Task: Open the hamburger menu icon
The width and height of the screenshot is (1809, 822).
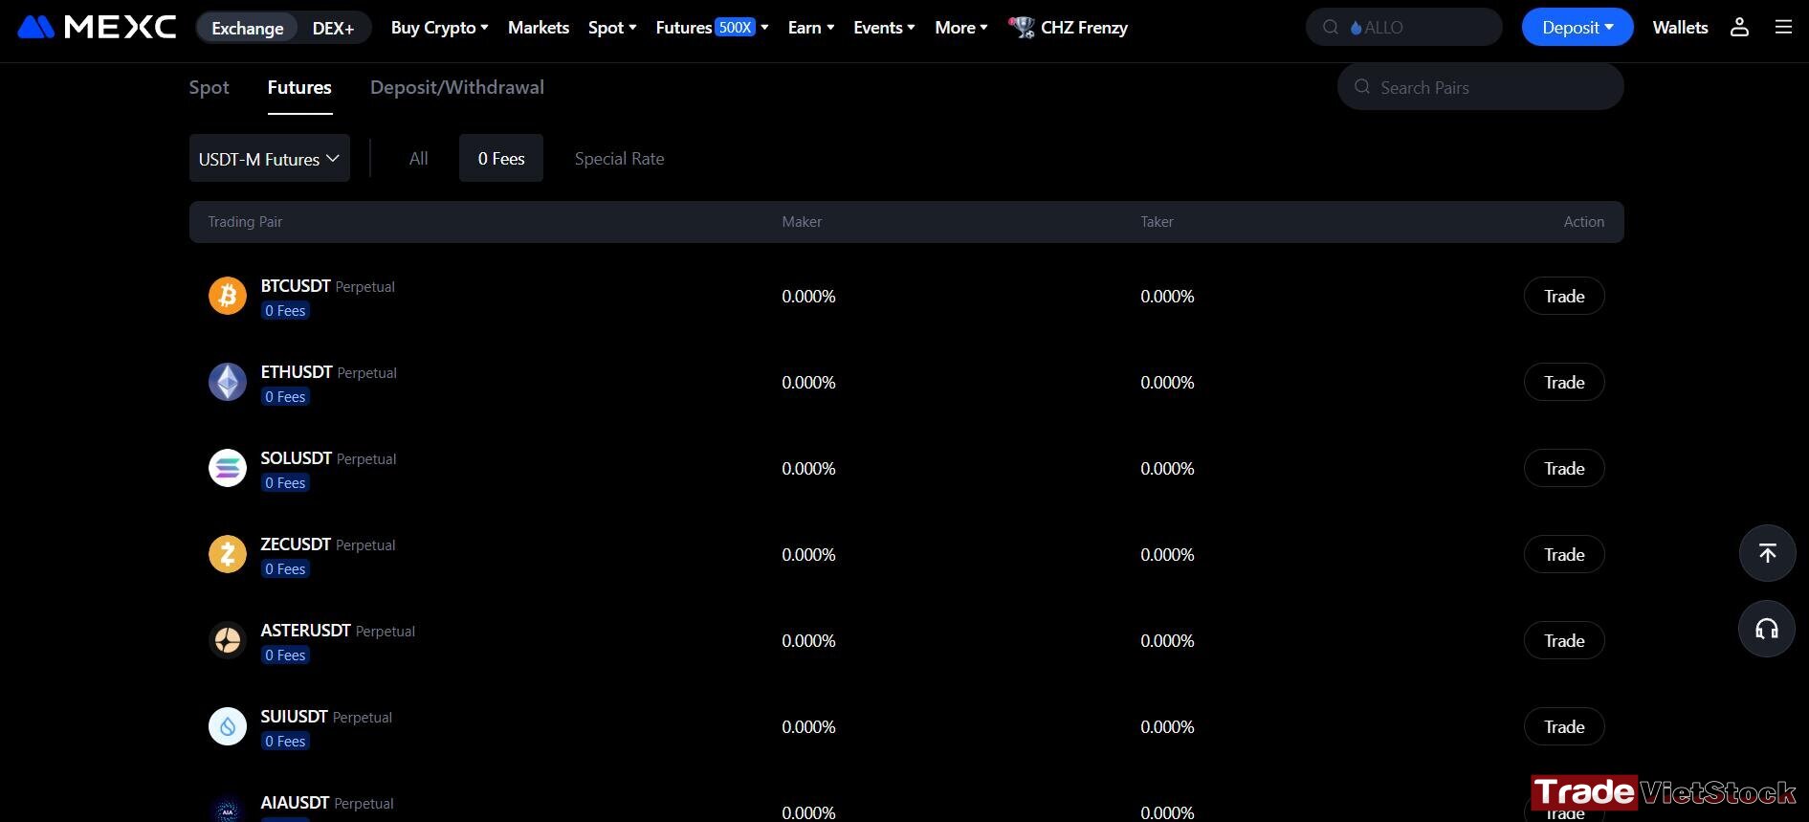Action: (1783, 27)
